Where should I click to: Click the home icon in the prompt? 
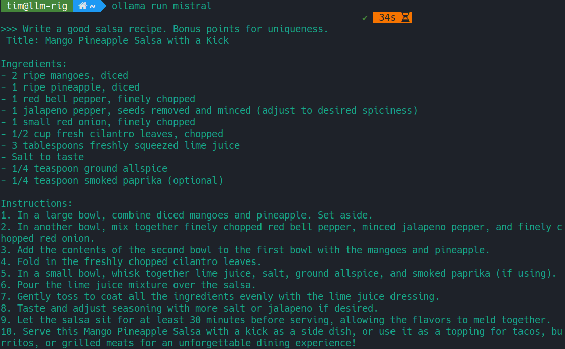[x=82, y=6]
